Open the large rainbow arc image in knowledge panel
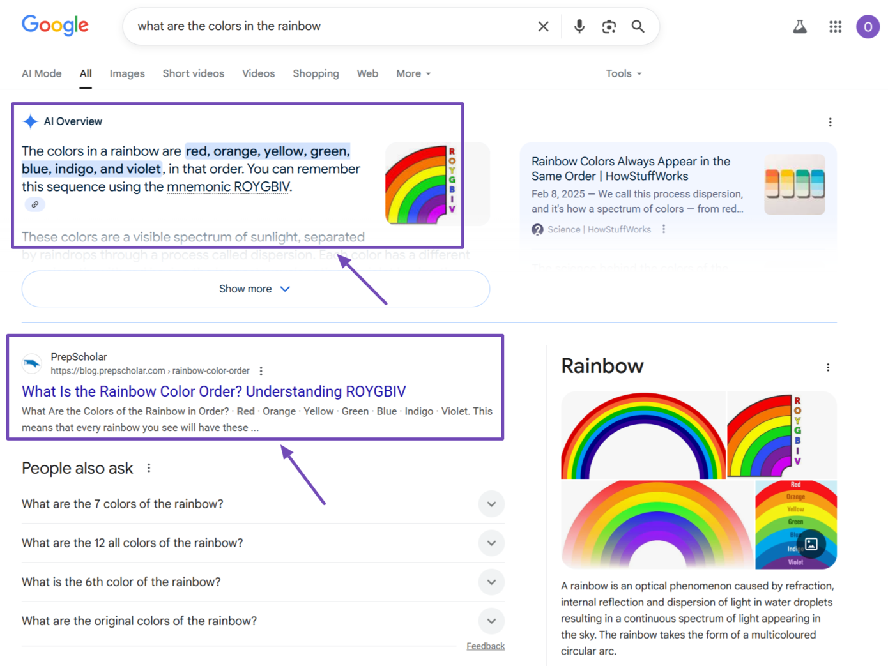This screenshot has height=666, width=888. pyautogui.click(x=643, y=435)
